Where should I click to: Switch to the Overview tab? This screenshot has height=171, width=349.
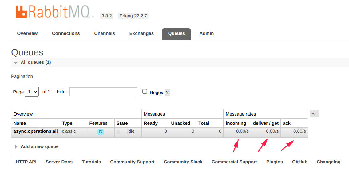tap(27, 33)
